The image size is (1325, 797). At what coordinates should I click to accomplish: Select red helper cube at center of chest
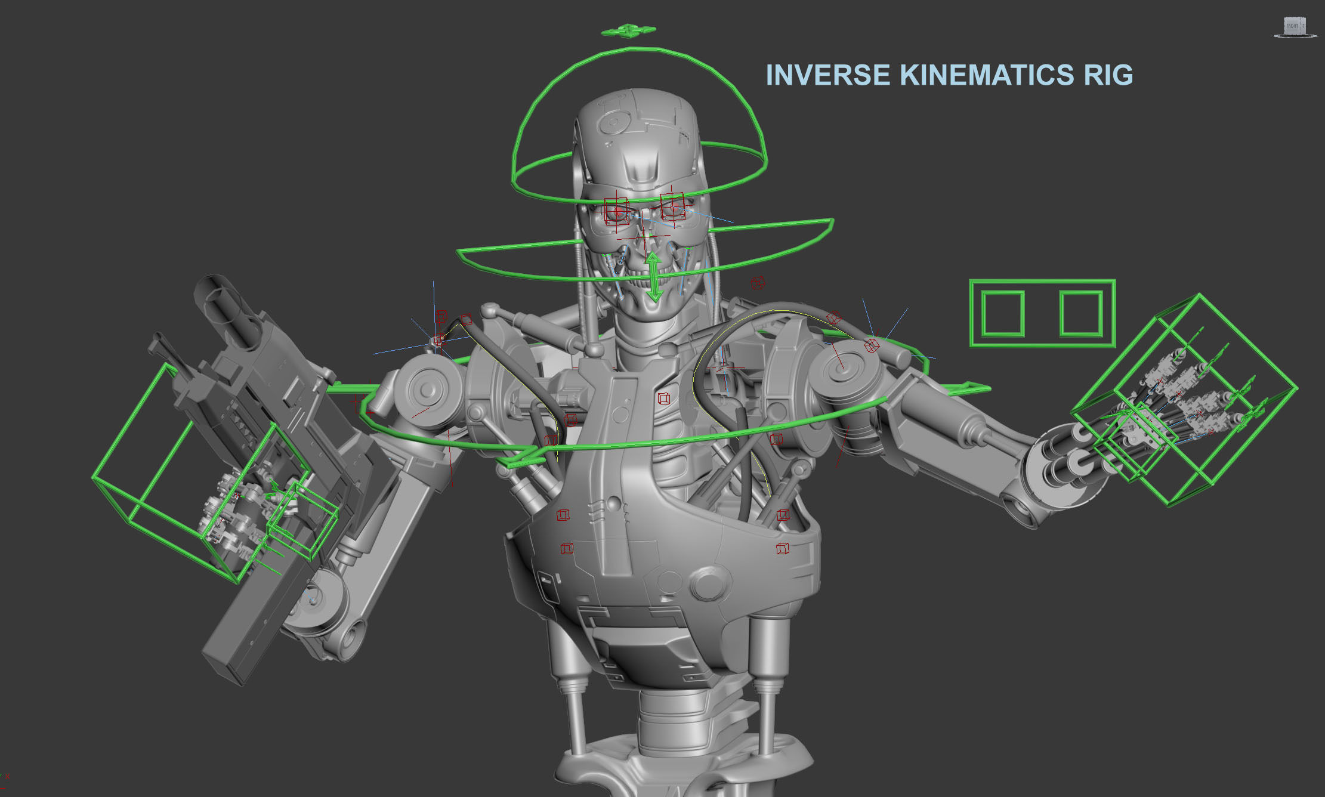click(x=663, y=398)
